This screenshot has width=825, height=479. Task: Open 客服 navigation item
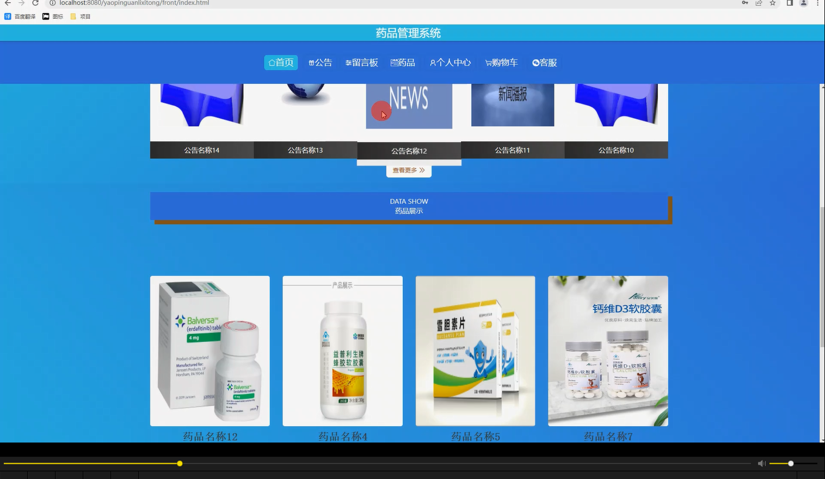545,63
